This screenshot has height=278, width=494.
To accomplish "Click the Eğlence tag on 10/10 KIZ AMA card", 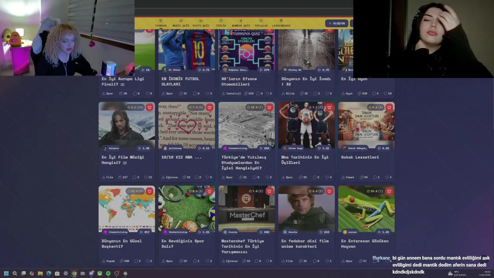I will 170,177.
